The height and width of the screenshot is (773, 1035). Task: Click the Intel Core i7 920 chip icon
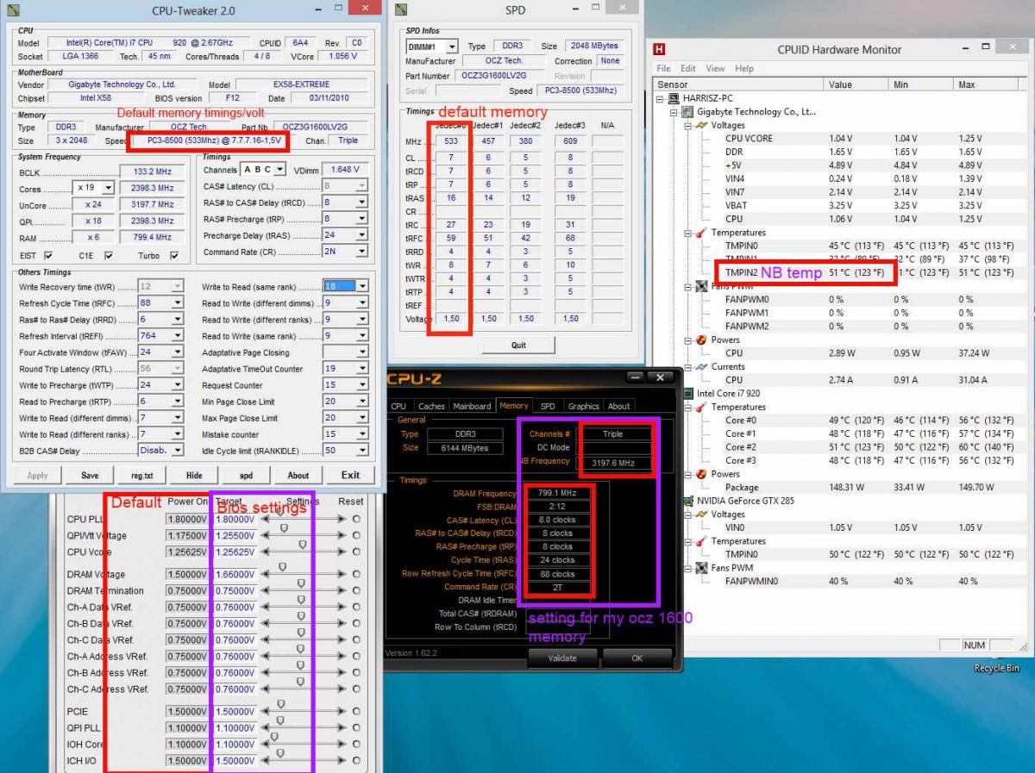tap(688, 393)
